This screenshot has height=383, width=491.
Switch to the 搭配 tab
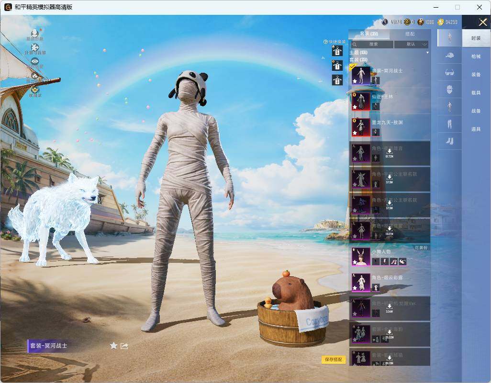coord(410,34)
